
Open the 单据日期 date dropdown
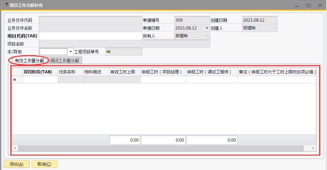pos(207,28)
